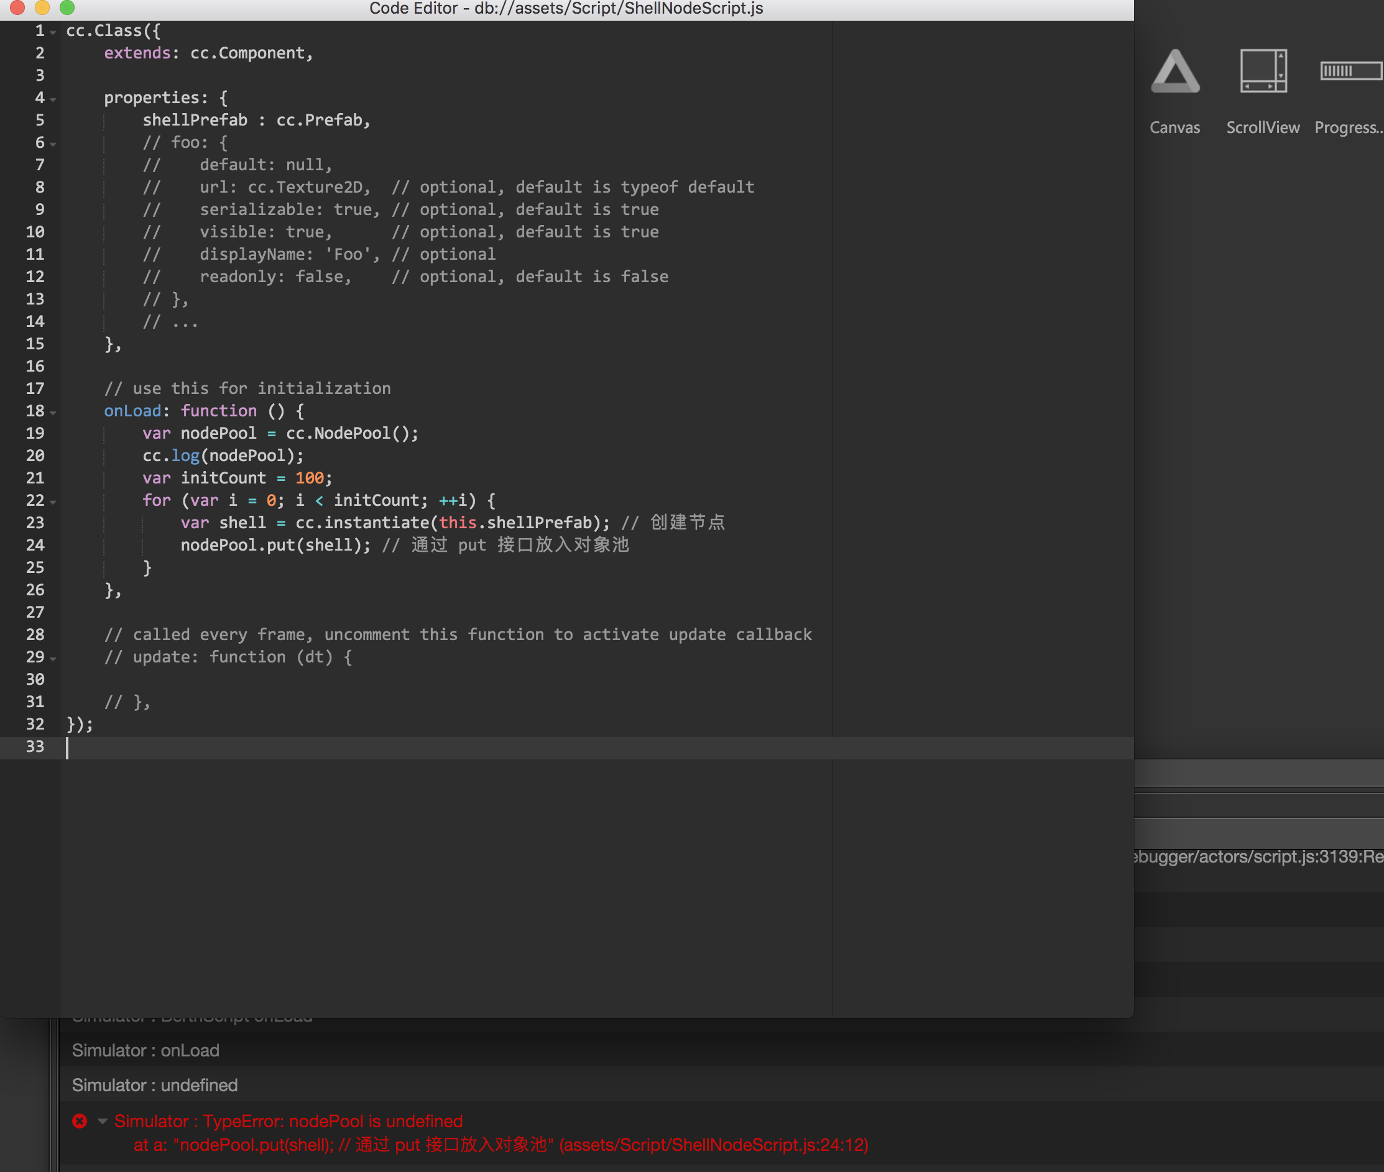Close the Code Editor window
Screen dimensions: 1384x1172
(18, 7)
